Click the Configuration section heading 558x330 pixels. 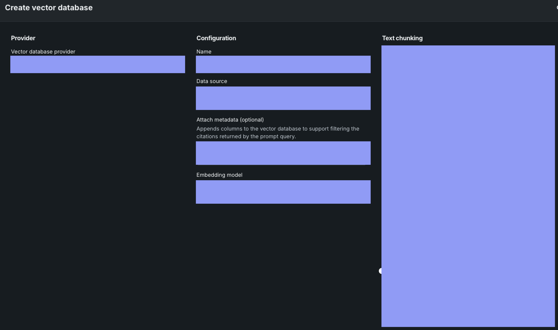[x=216, y=38]
